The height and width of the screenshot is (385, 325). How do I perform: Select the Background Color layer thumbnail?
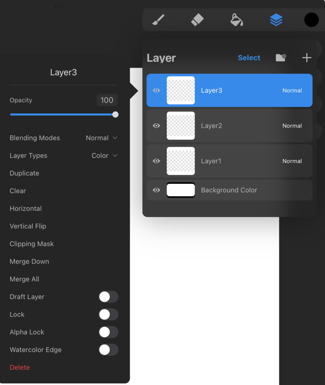(x=180, y=190)
